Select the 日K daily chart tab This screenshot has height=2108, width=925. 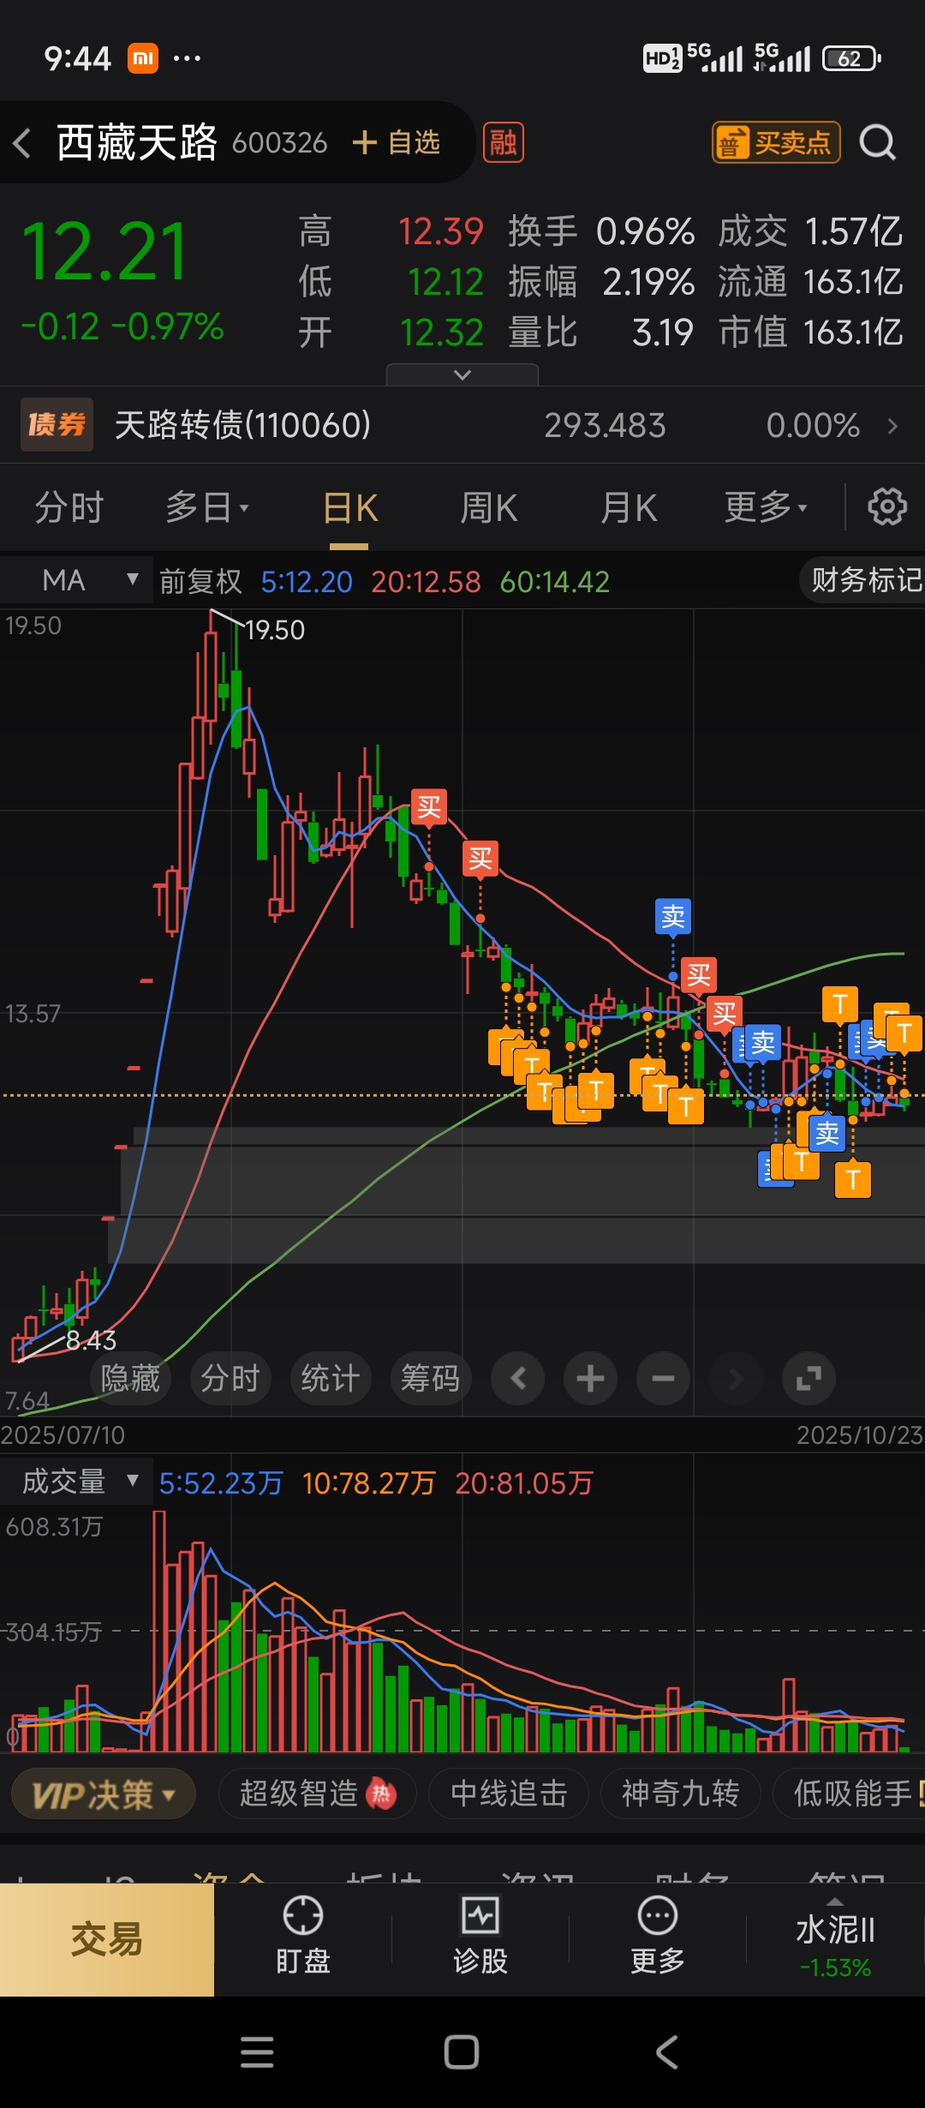tap(349, 507)
